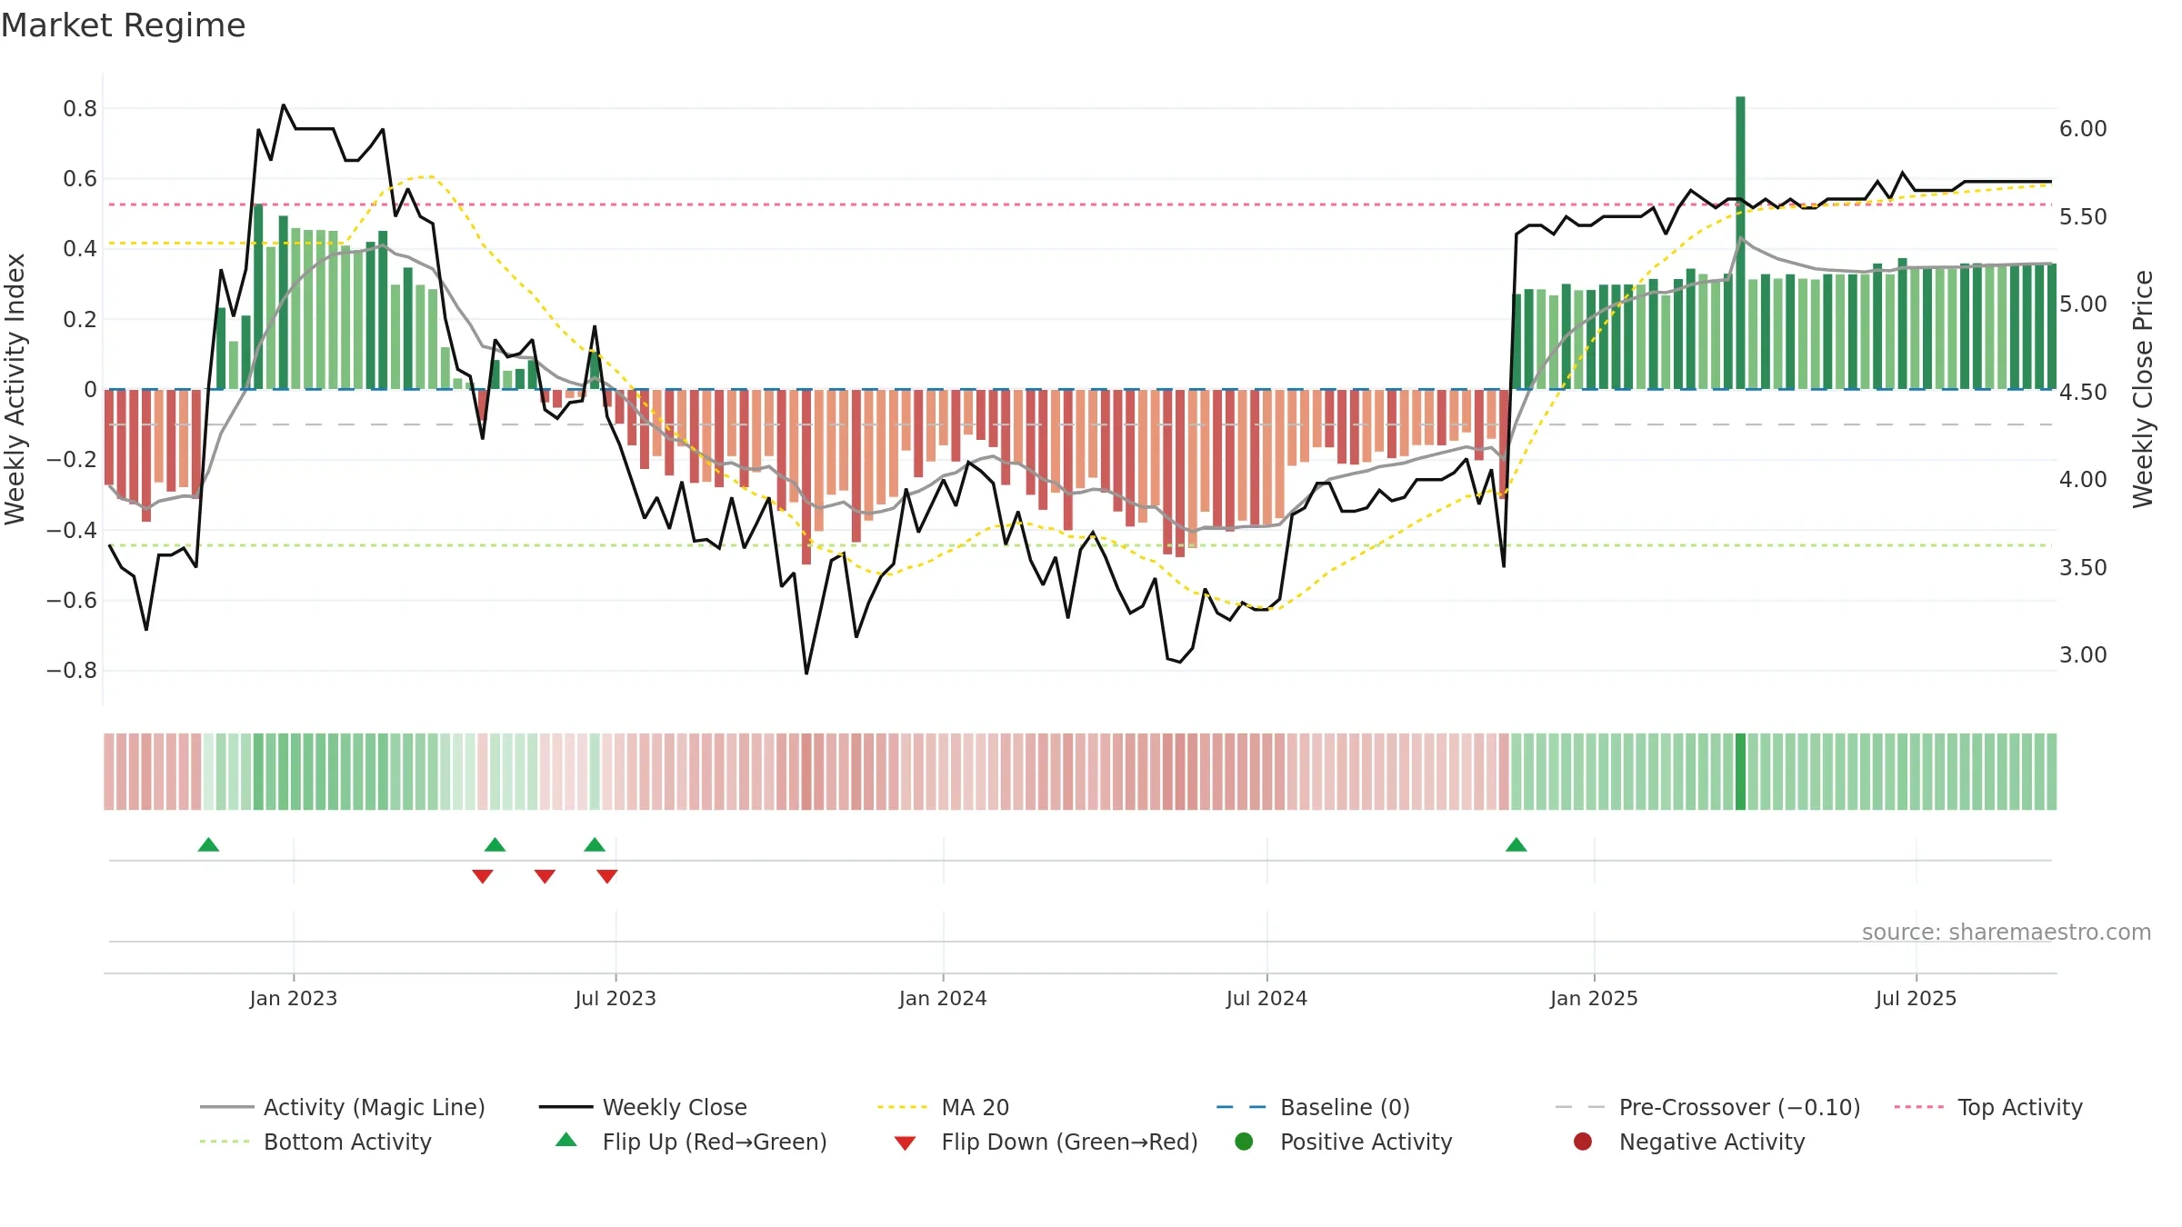This screenshot has width=2182, height=1227.
Task: Click the Jan 2025 axis label
Action: pos(1594,998)
